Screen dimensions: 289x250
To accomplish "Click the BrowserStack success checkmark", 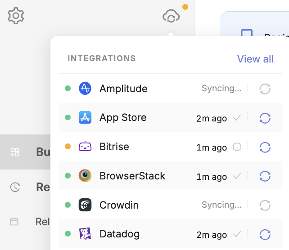I will 237,176.
